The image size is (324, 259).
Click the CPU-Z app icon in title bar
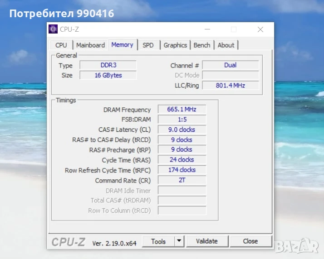click(53, 29)
